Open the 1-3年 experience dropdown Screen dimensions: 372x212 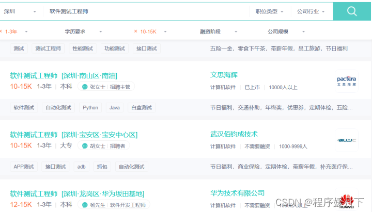16,31
